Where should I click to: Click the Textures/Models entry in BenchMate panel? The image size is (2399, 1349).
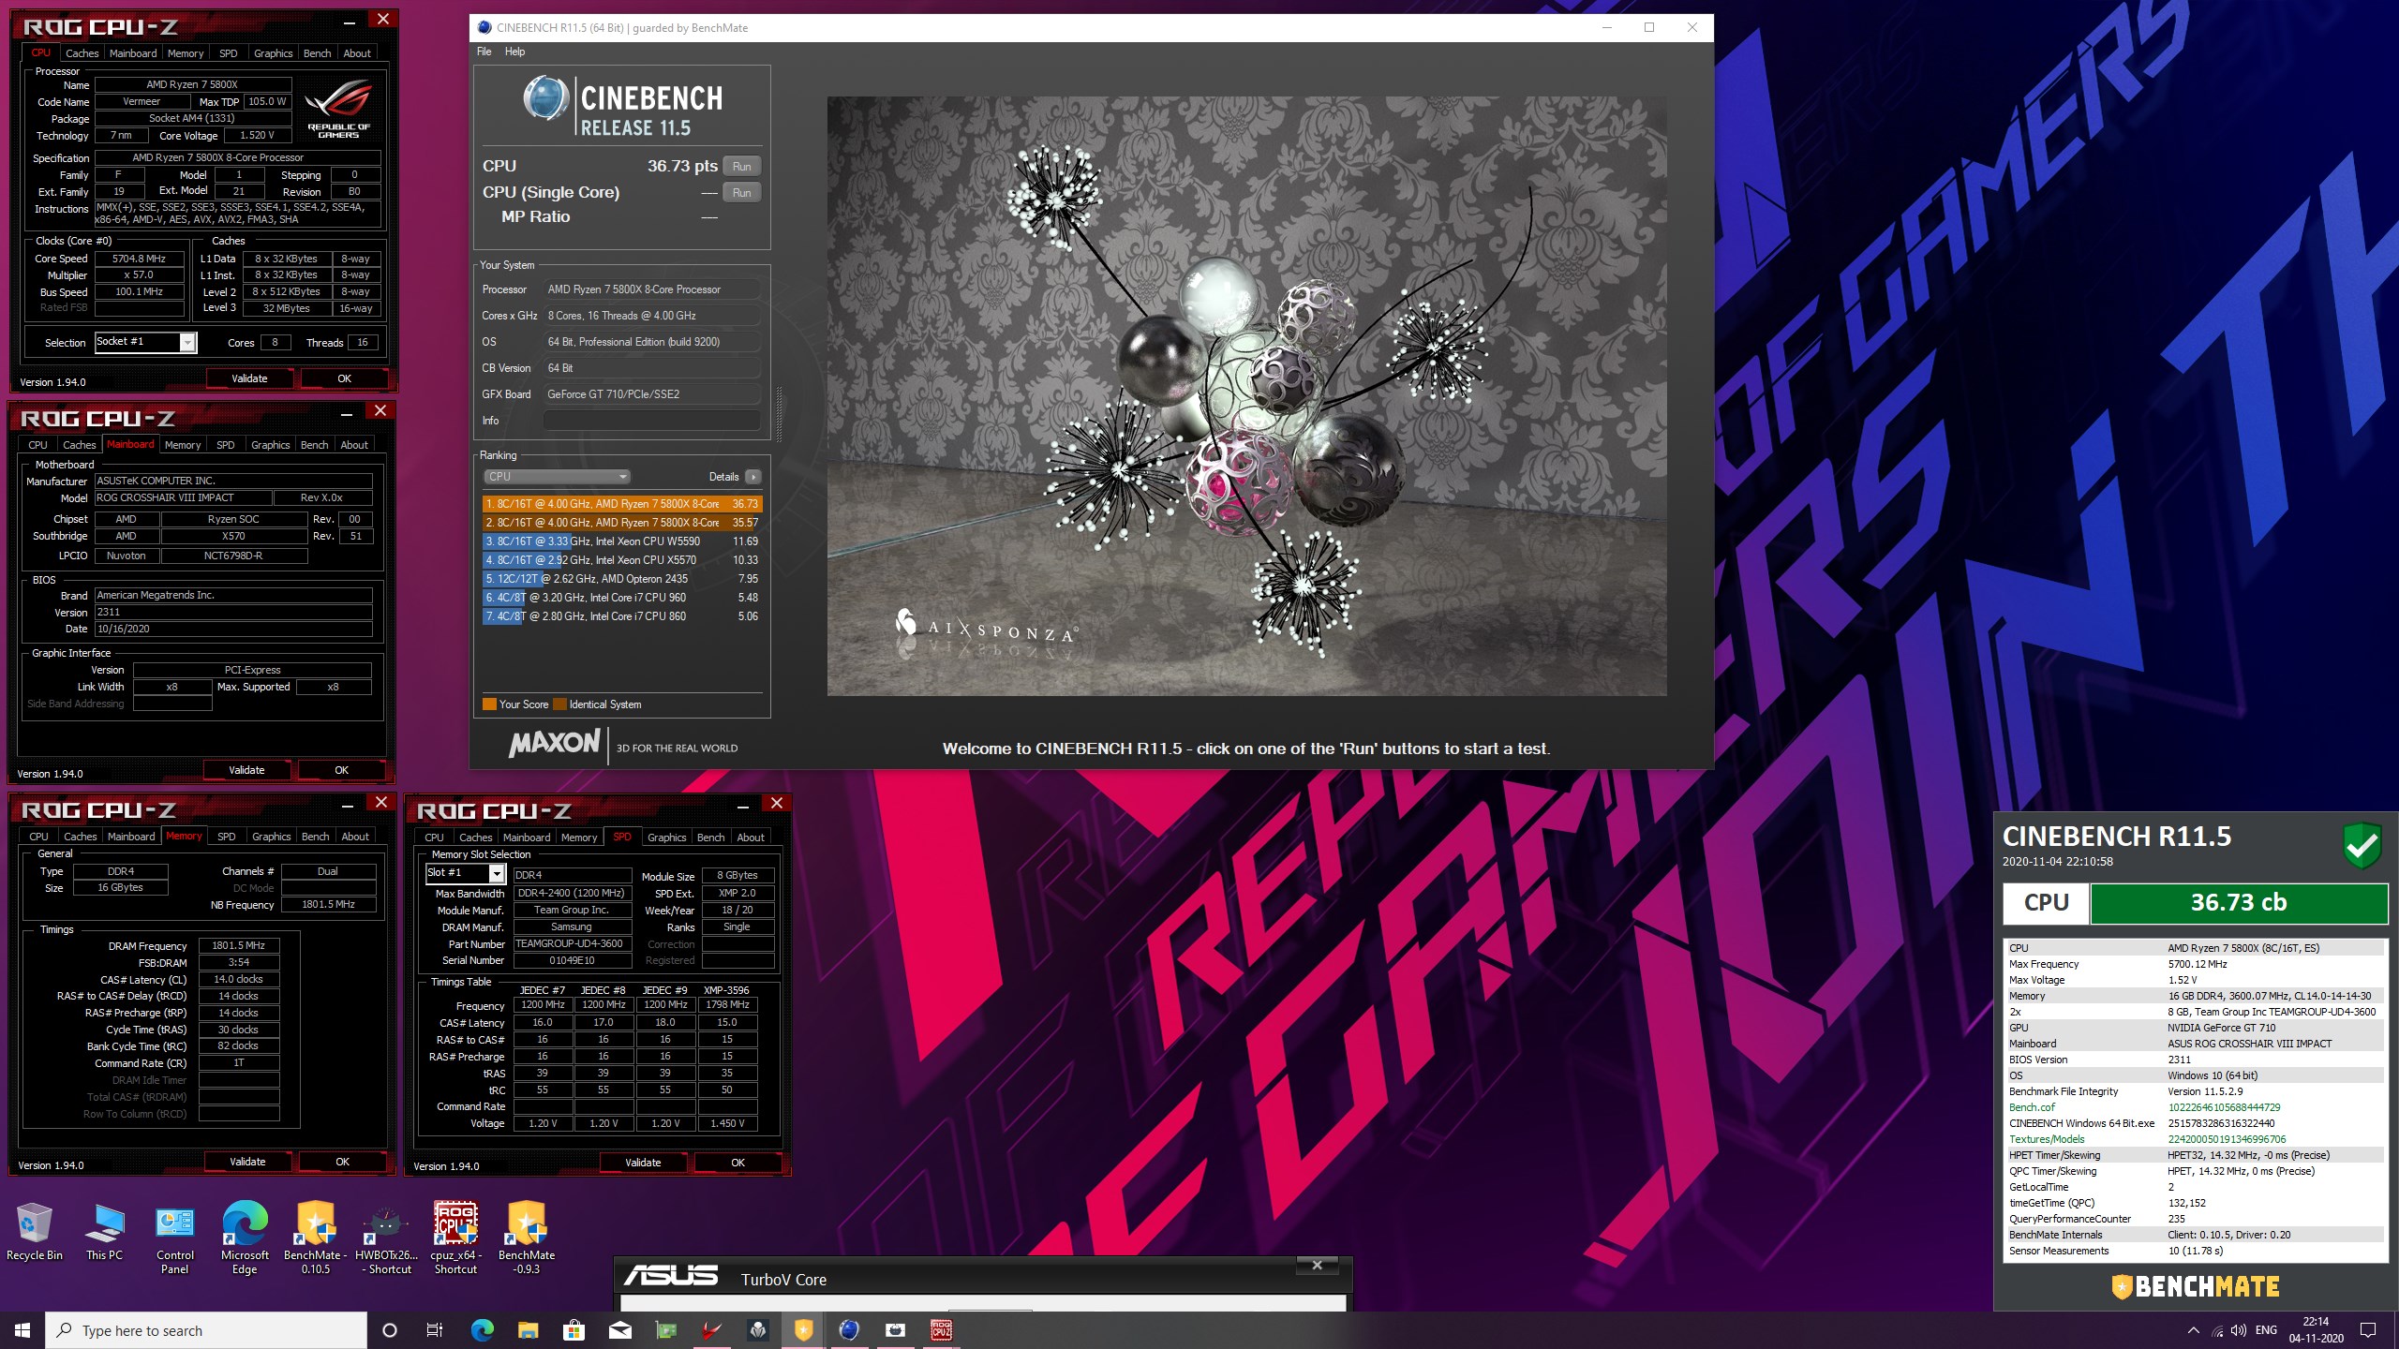click(2047, 1139)
